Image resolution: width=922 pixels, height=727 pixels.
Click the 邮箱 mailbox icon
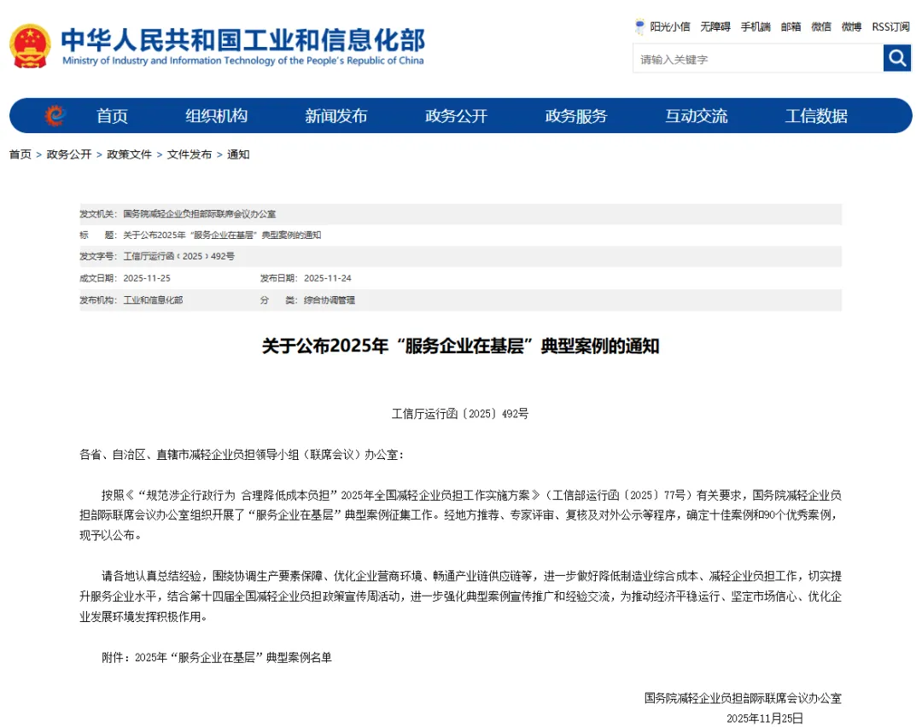click(x=790, y=26)
